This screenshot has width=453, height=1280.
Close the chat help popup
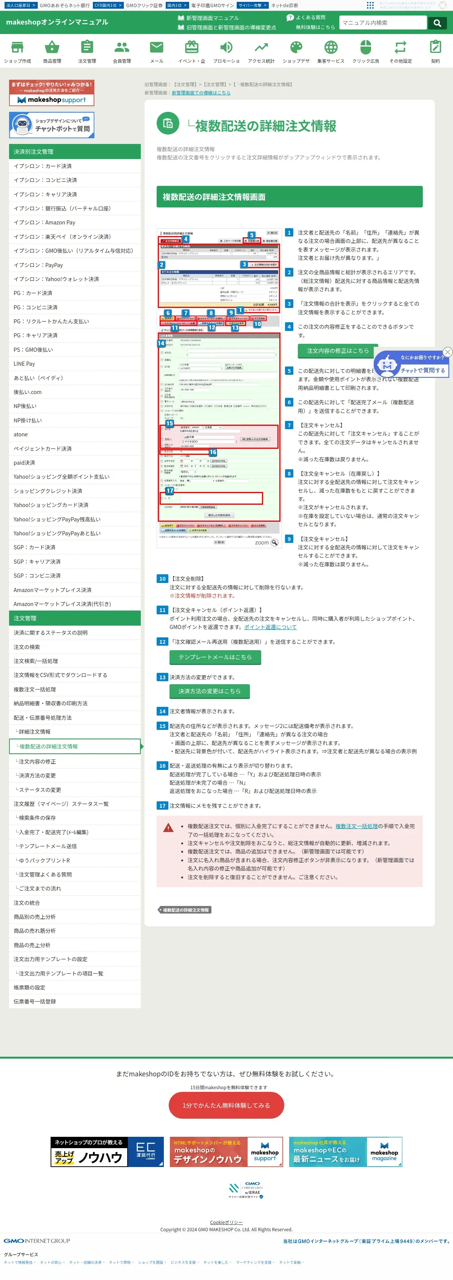(448, 352)
